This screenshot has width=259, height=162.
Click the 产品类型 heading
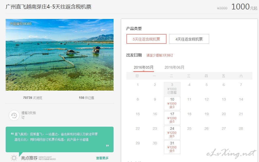(x=134, y=28)
